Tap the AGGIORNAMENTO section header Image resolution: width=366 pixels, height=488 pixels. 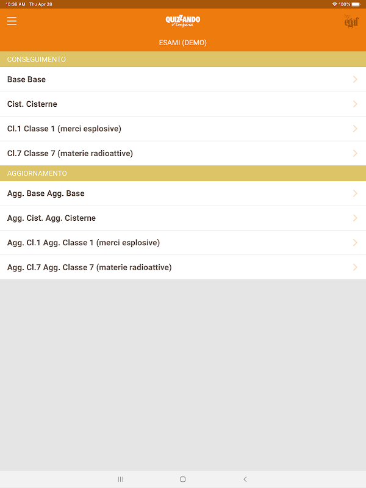[x=37, y=173]
